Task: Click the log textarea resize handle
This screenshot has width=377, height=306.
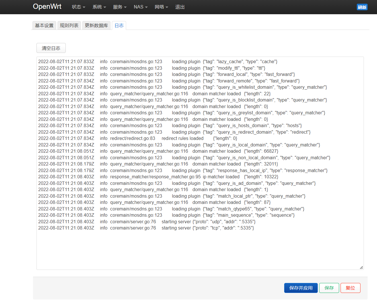Action: click(361, 267)
